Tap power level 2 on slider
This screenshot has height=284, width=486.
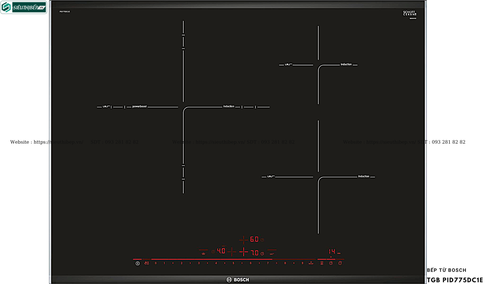click(x=182, y=263)
